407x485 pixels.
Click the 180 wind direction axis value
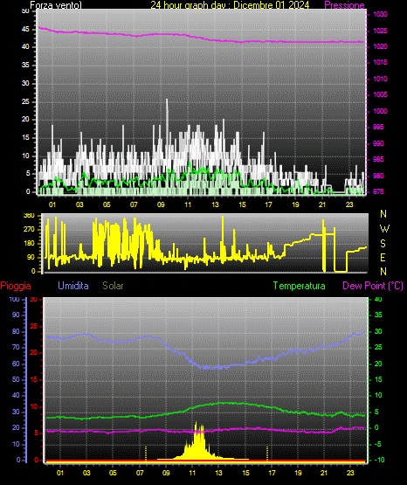[29, 244]
